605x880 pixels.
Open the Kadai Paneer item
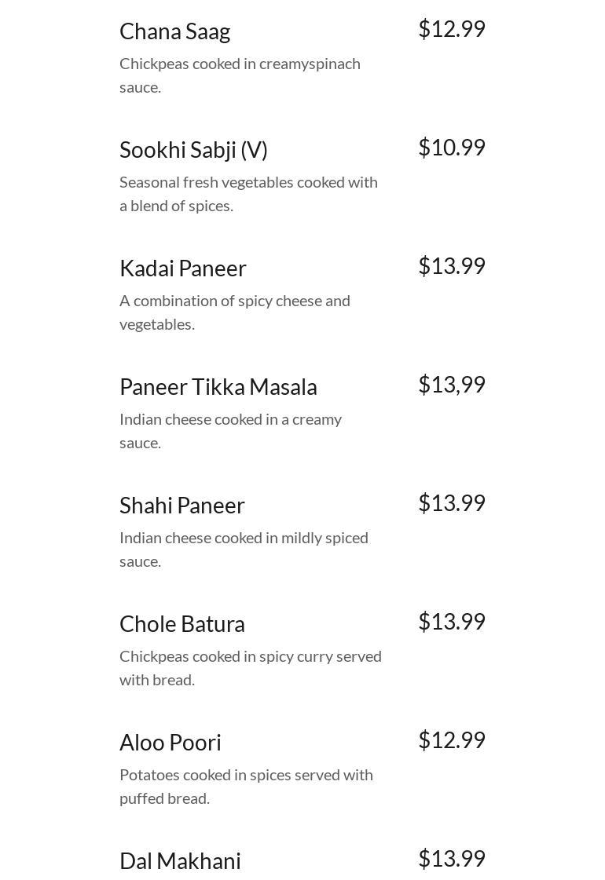(182, 268)
